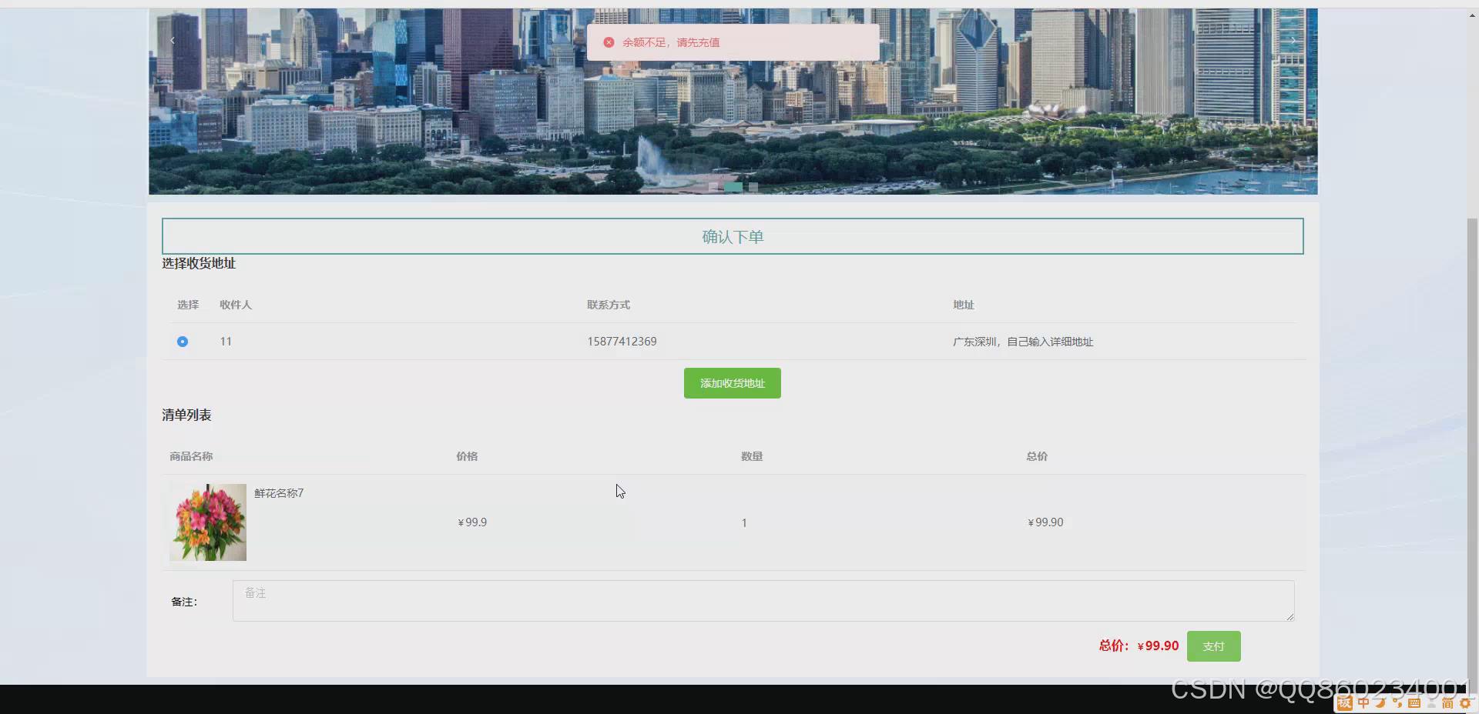Click the quantity value 1

pyautogui.click(x=744, y=523)
